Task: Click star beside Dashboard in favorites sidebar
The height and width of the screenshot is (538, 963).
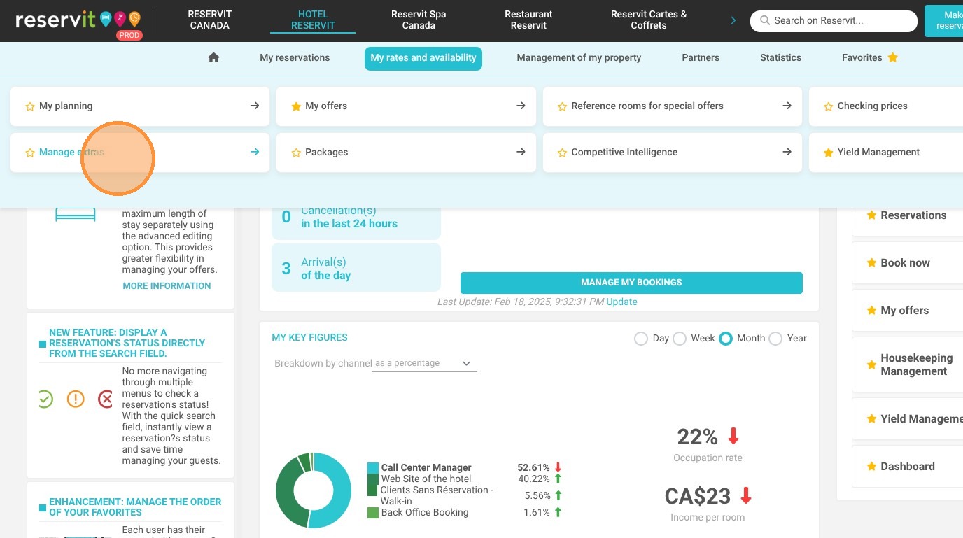Action: coord(871,467)
